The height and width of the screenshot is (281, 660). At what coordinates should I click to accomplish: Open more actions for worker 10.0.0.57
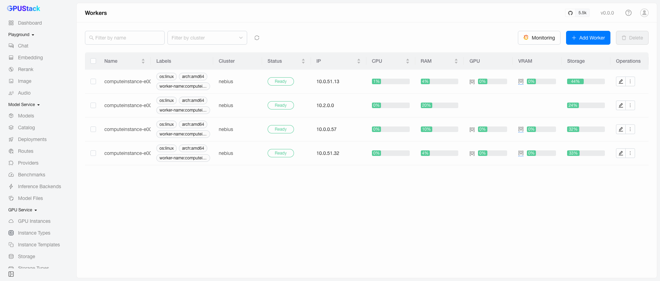(x=630, y=129)
